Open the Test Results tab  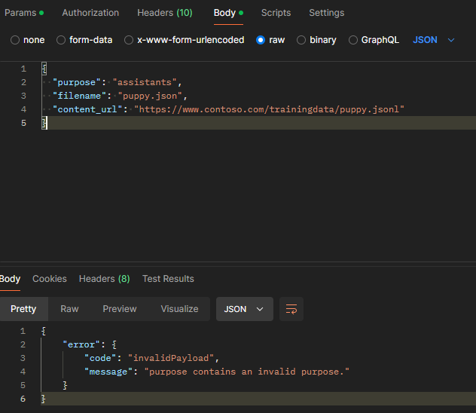pyautogui.click(x=168, y=279)
